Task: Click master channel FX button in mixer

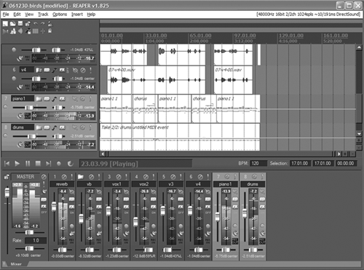Action: coord(44,207)
